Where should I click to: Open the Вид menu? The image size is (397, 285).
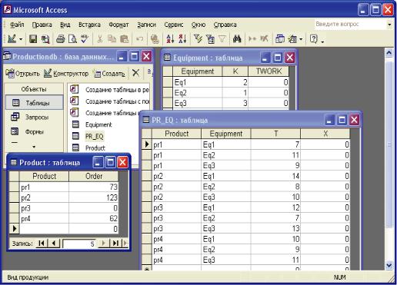point(65,25)
